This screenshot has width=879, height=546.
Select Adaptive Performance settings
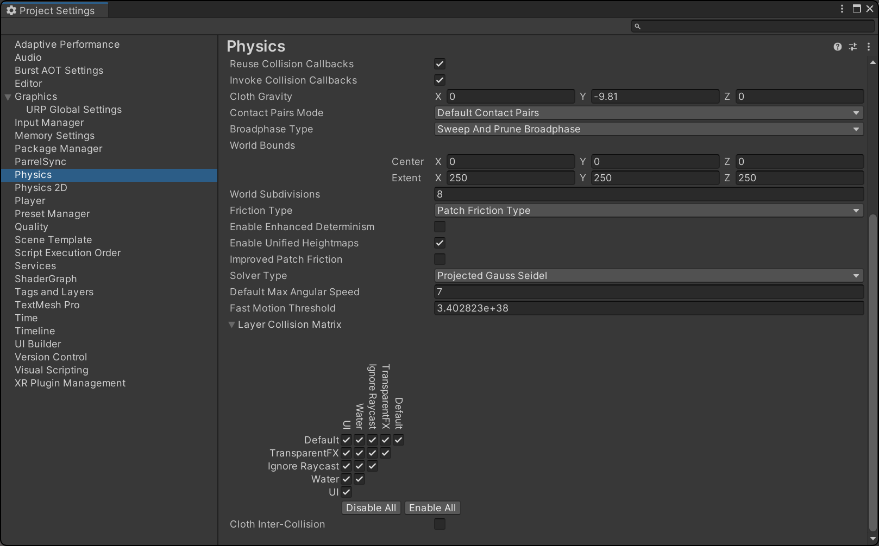(67, 45)
